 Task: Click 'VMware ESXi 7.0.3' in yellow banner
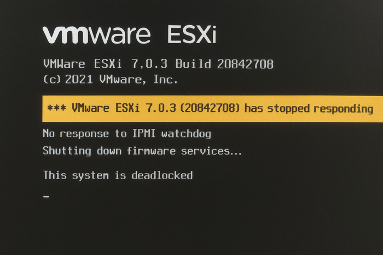click(124, 108)
